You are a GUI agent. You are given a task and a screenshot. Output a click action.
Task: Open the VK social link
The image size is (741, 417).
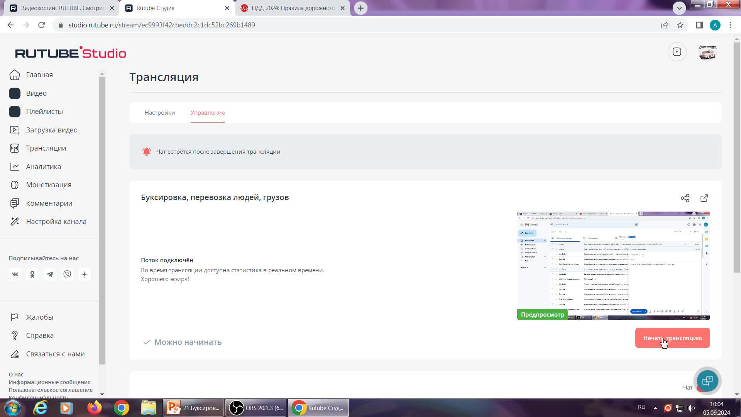[15, 275]
